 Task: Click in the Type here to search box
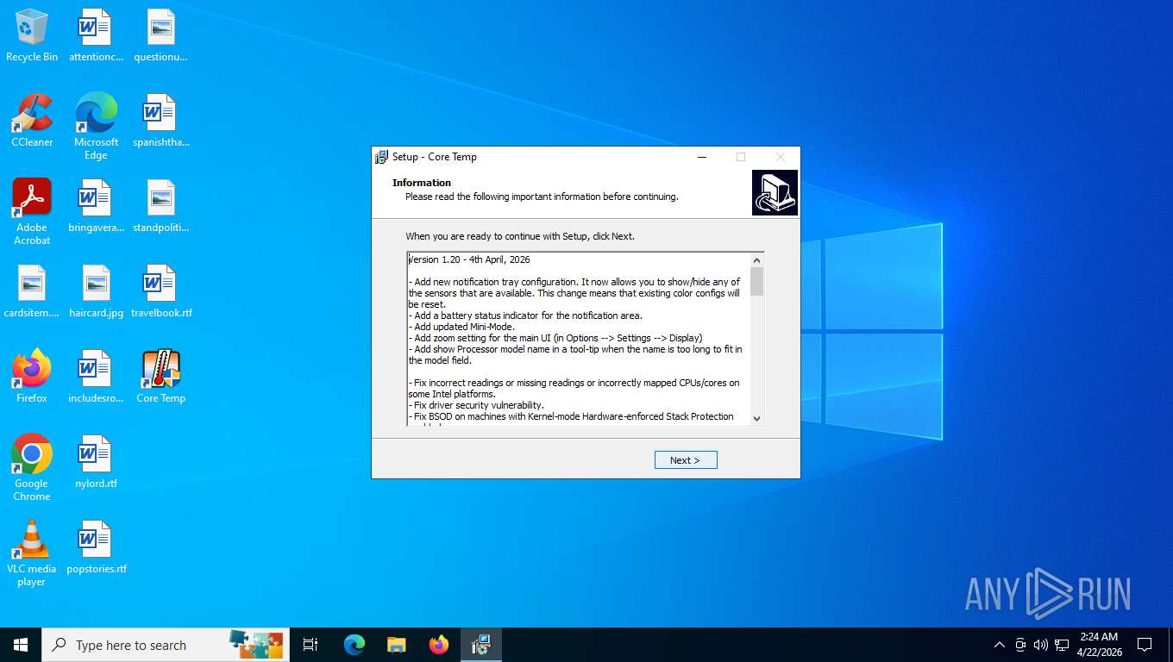pos(166,645)
